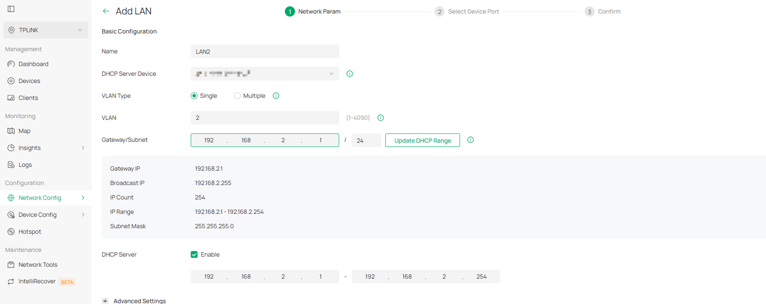The height and width of the screenshot is (304, 766).
Task: Edit the LAN2 name field
Action: pyautogui.click(x=265, y=51)
